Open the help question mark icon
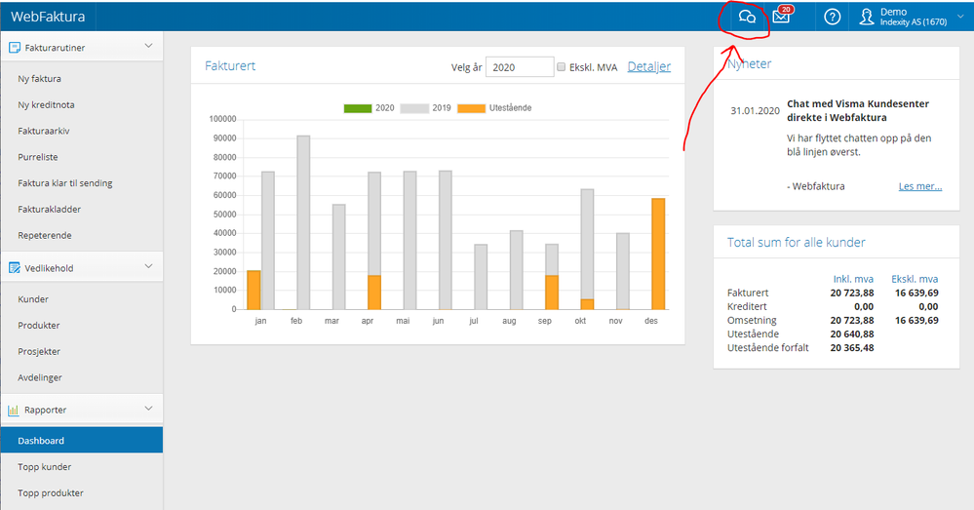Image resolution: width=974 pixels, height=510 pixels. point(832,17)
